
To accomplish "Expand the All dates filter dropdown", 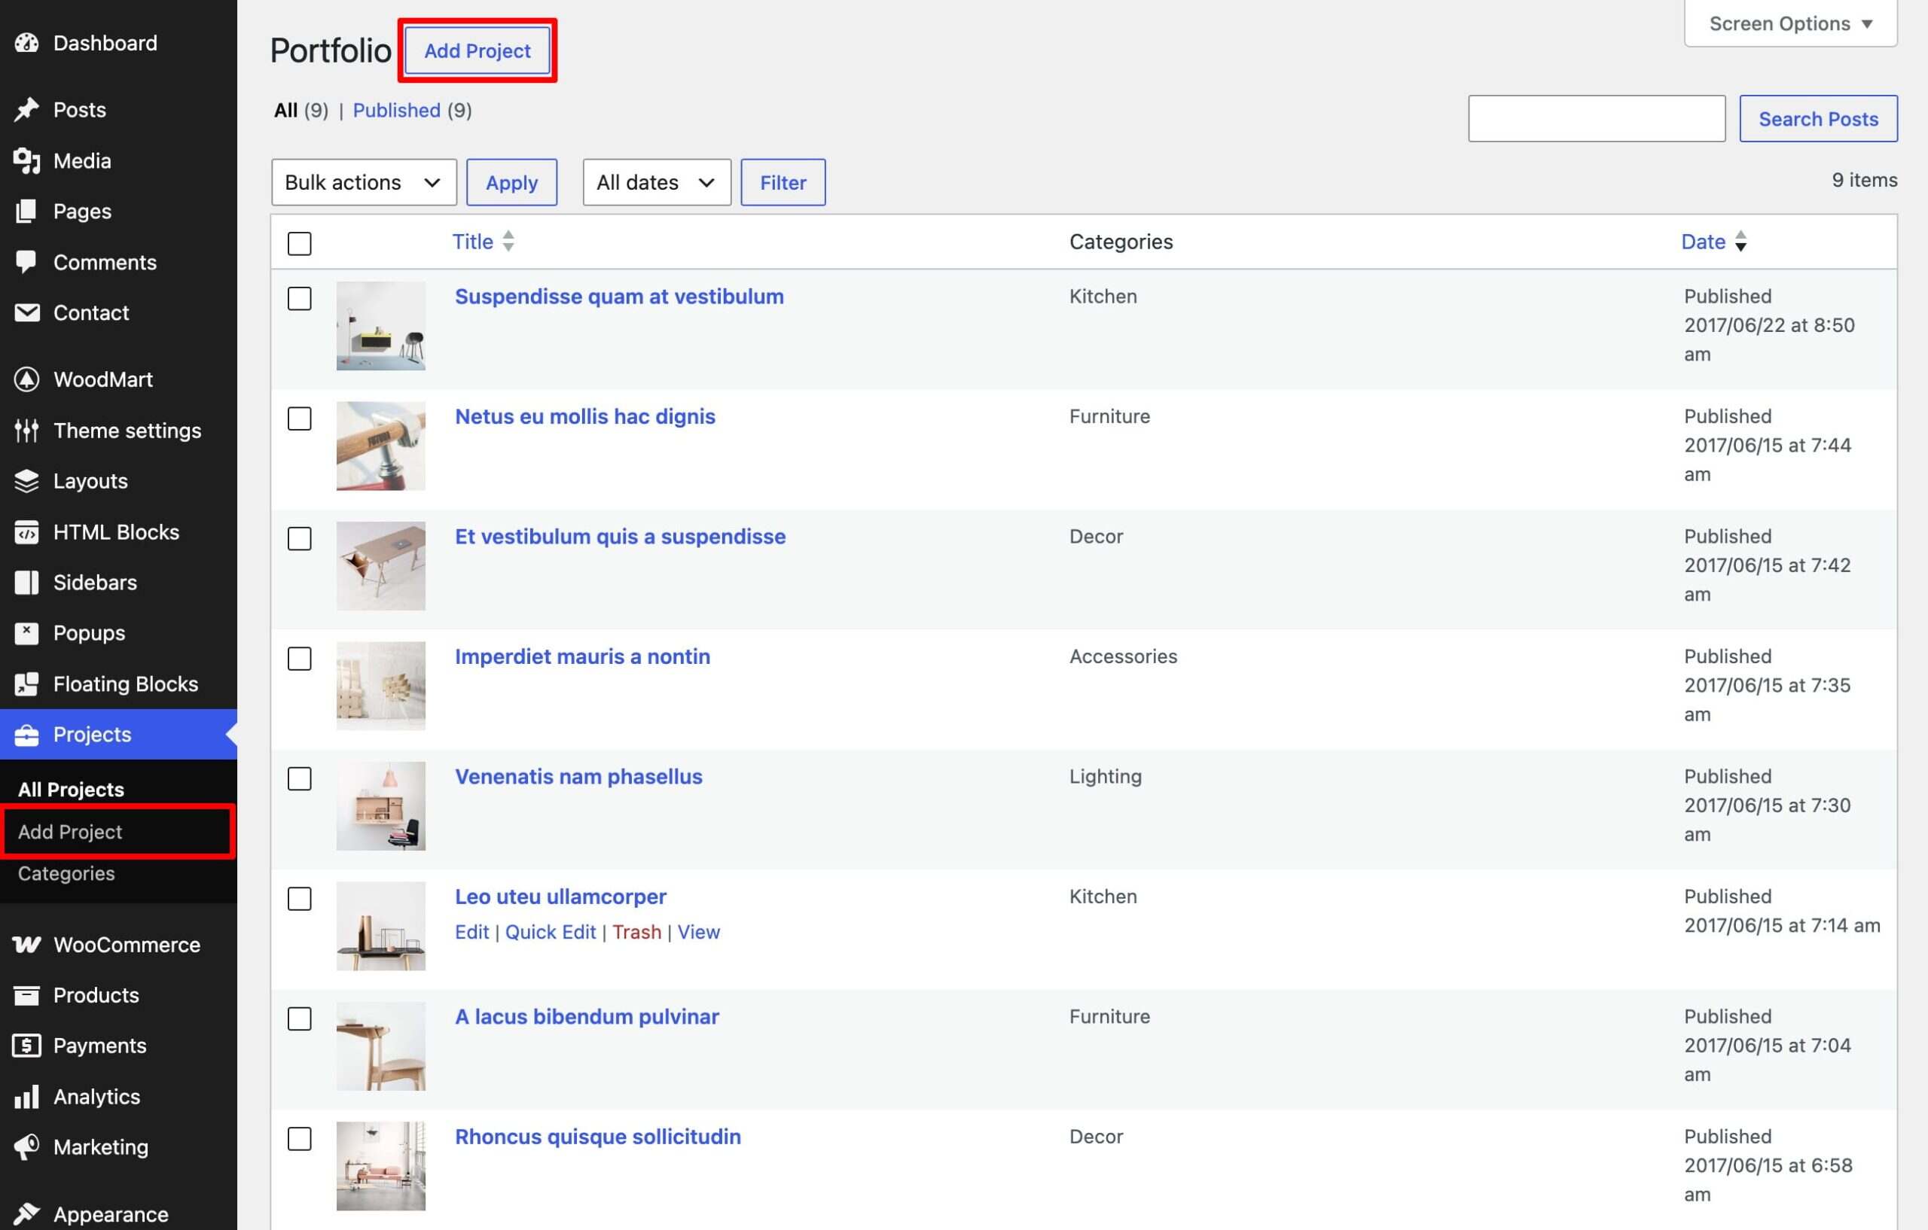I will point(657,182).
